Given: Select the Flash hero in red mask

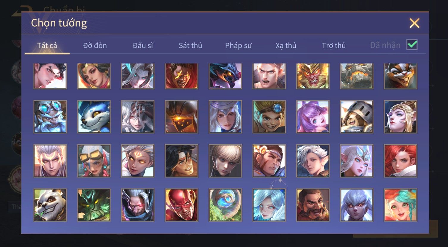Looking at the screenshot, I should pos(181,205).
